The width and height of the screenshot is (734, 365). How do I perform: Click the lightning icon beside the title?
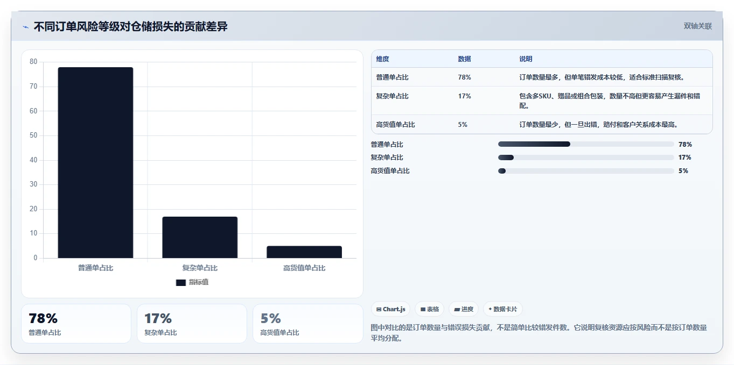(x=25, y=27)
